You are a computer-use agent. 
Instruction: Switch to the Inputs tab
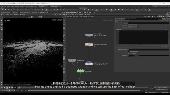pyautogui.click(x=127, y=21)
